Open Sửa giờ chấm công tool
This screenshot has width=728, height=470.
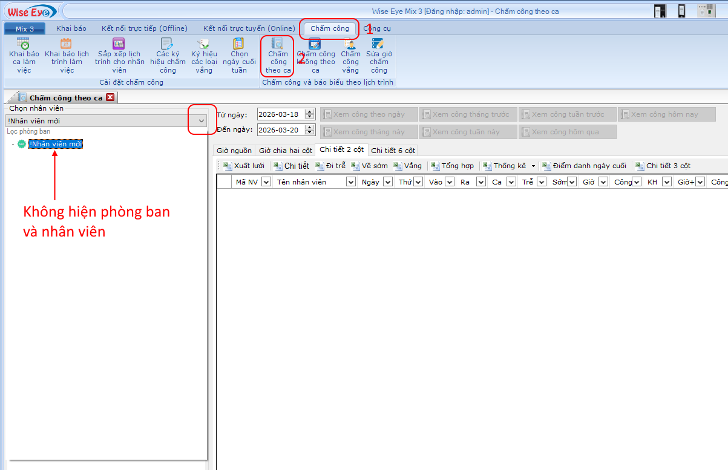coord(379,44)
